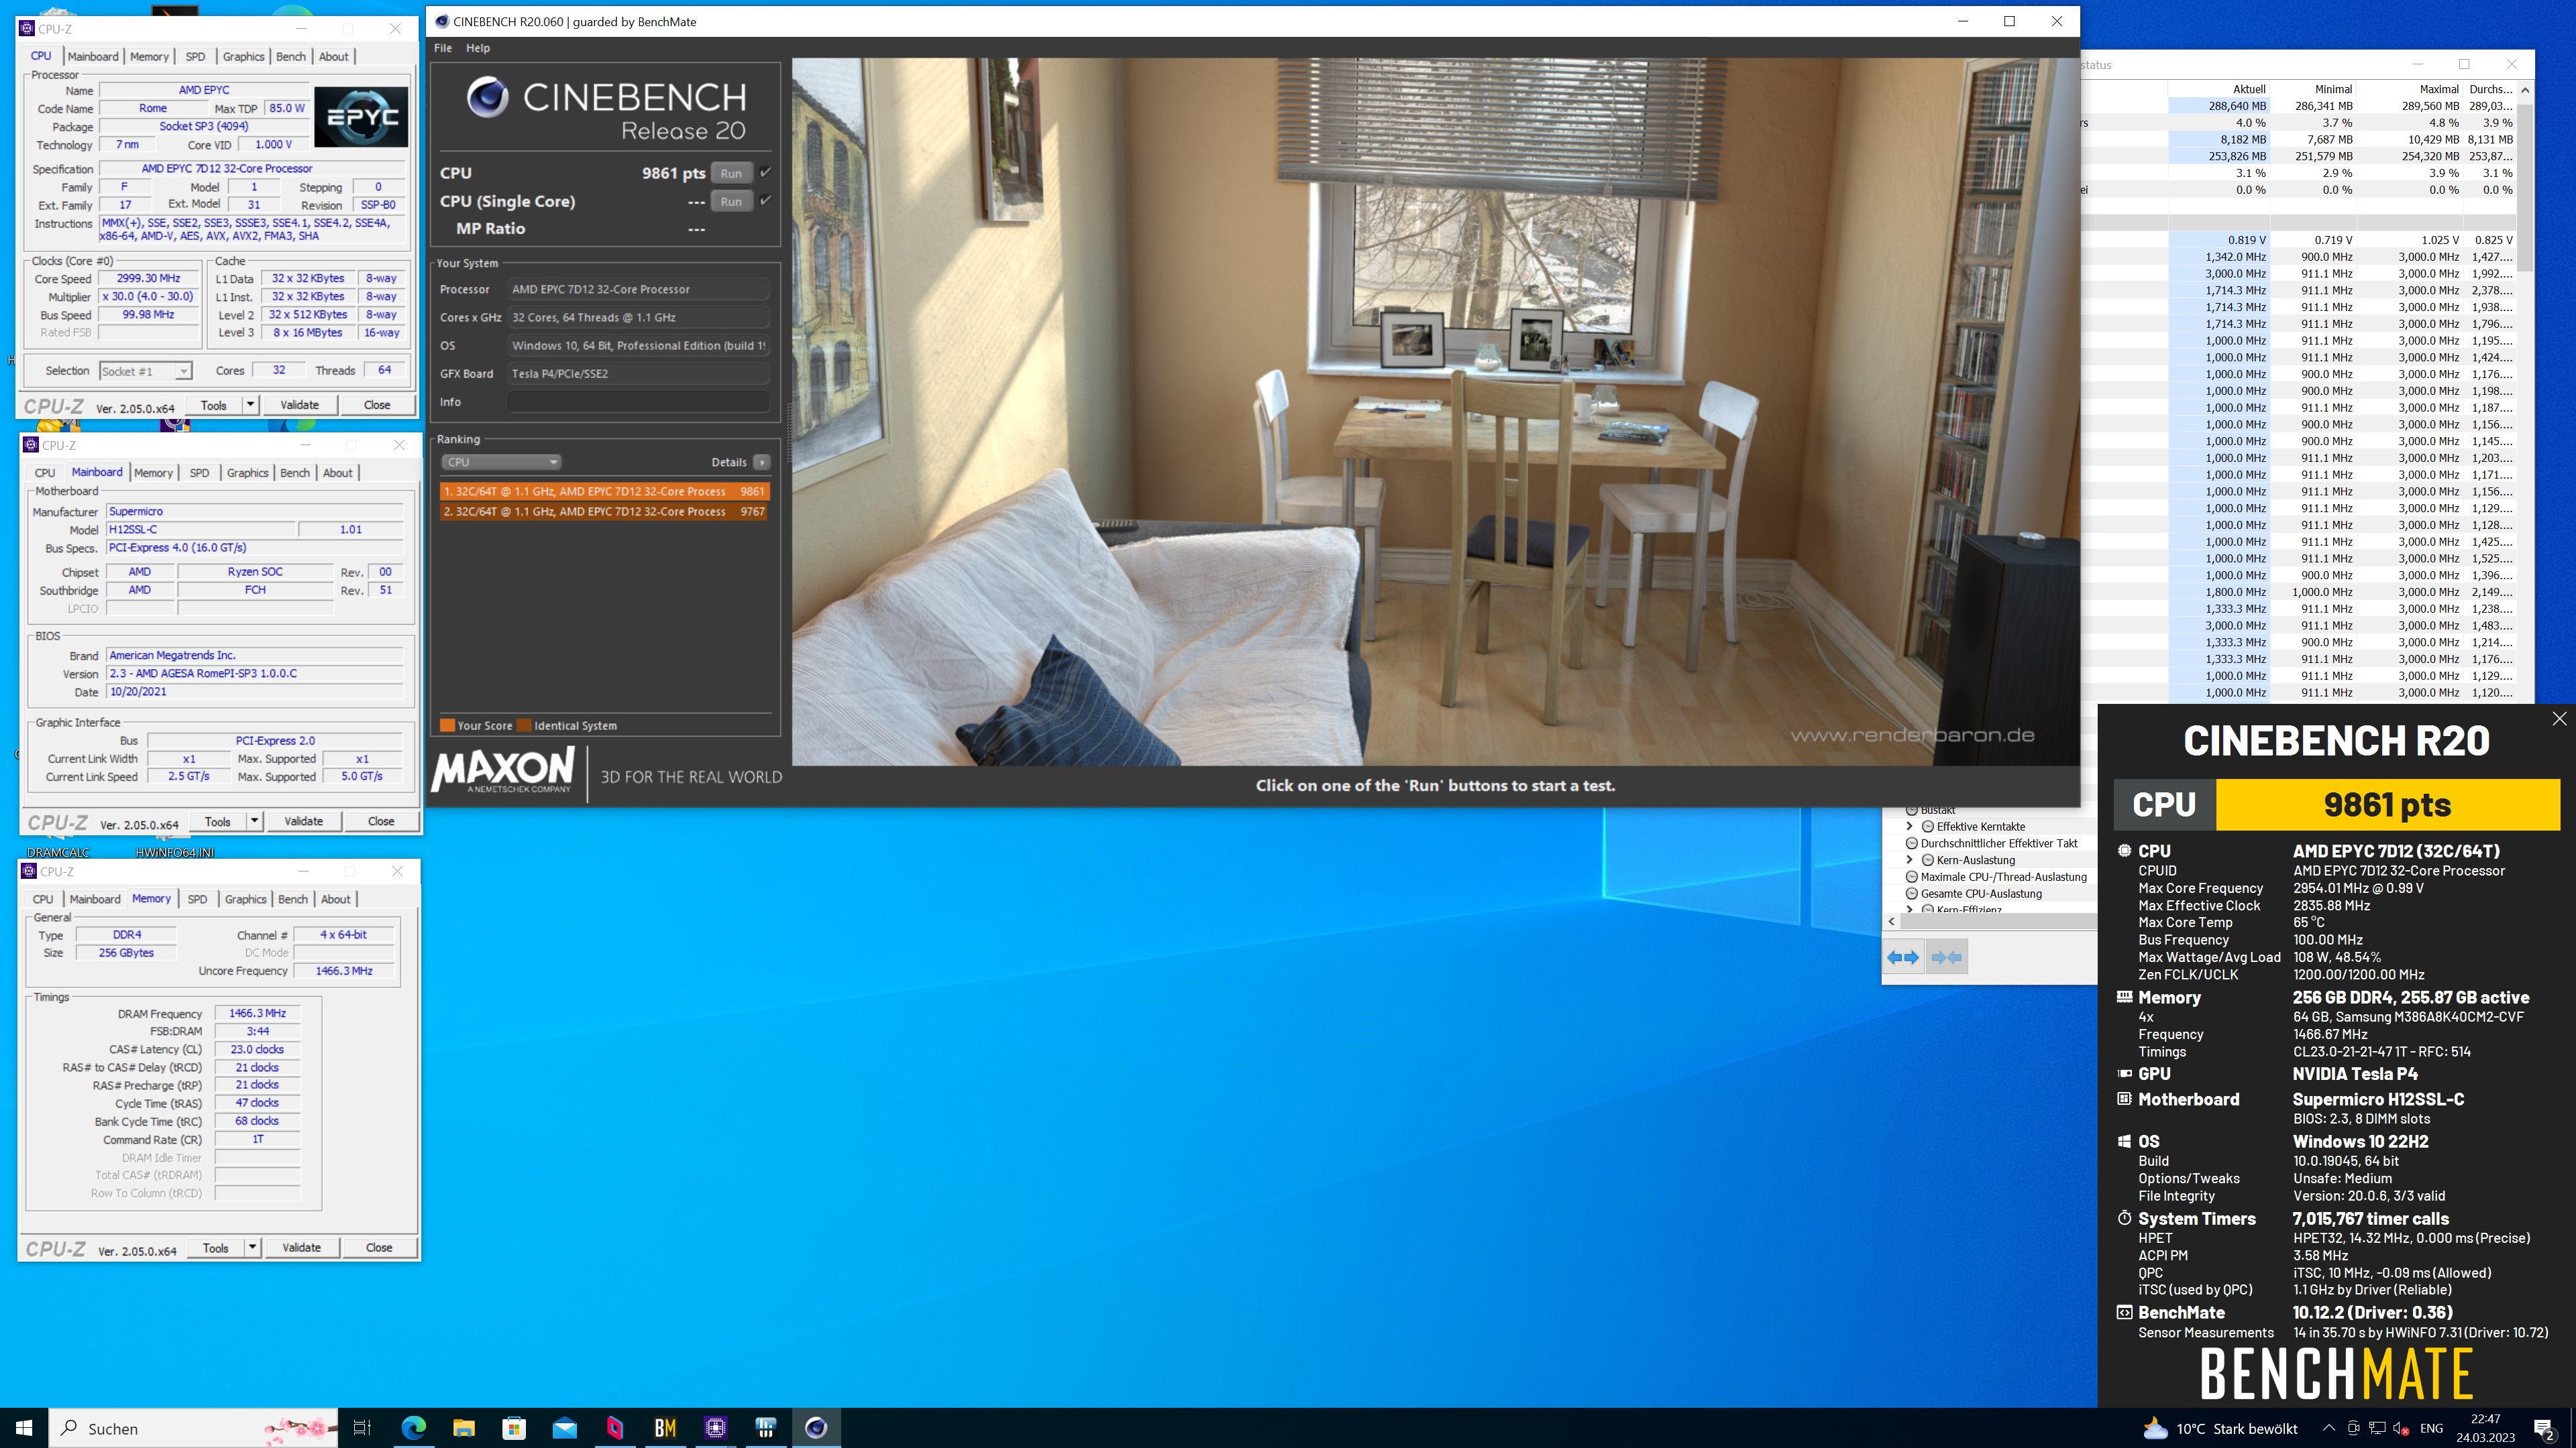Click HWiNFO collapse columns arrows button
The image size is (2576, 1448).
coord(1946,957)
